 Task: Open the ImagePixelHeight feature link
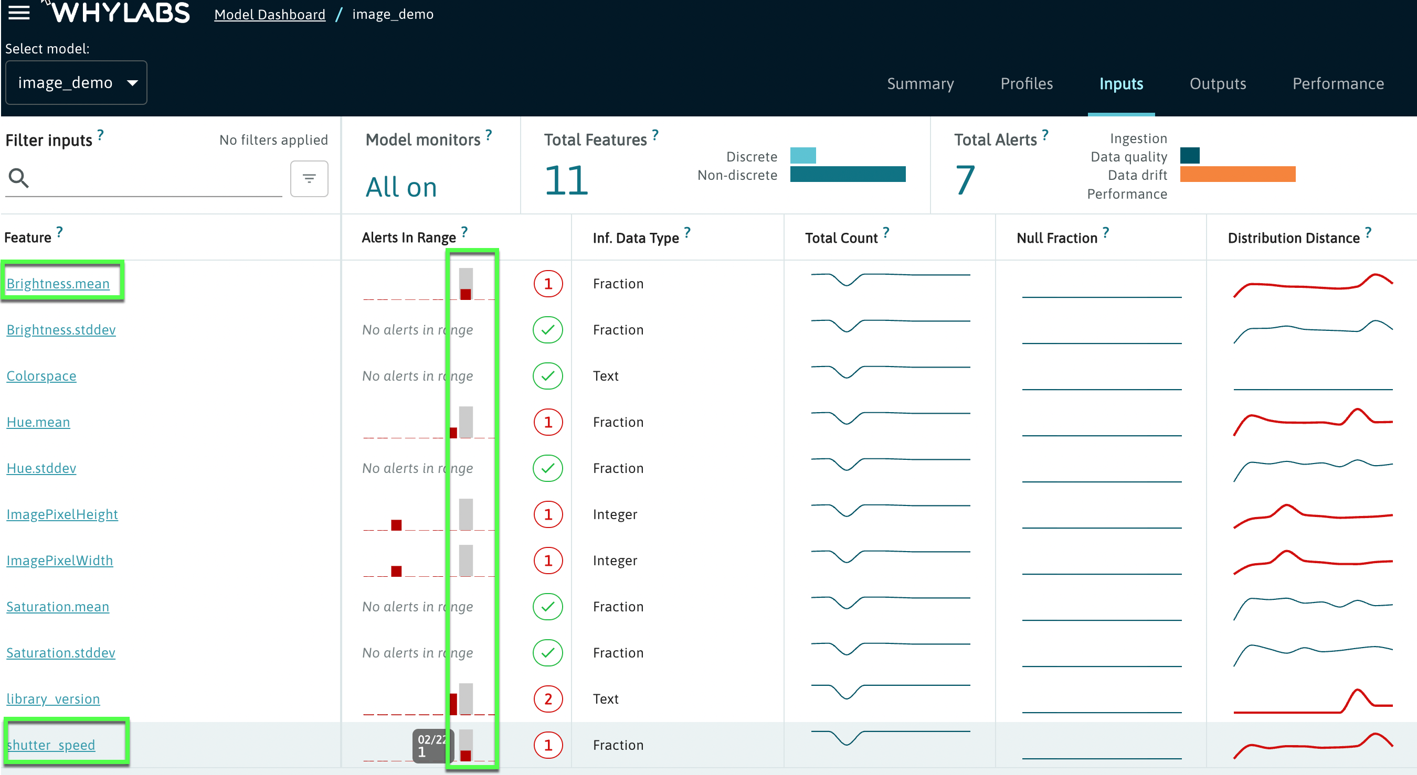(62, 514)
